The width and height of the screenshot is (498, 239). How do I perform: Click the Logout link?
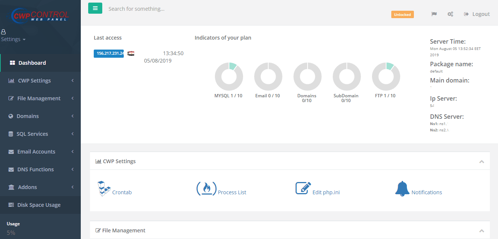(x=481, y=14)
